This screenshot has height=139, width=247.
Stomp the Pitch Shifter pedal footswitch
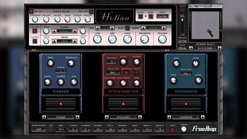click(x=123, y=104)
